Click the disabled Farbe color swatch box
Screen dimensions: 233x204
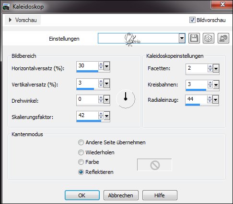click(154, 165)
